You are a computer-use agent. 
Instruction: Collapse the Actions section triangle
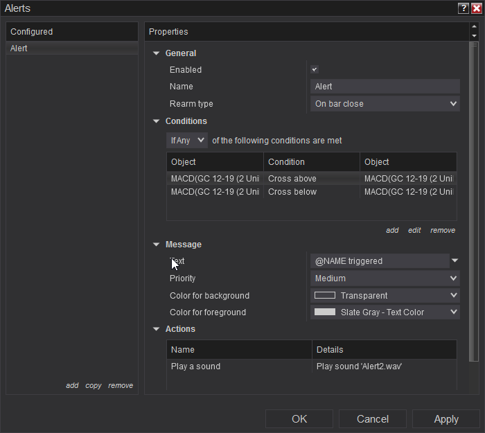tap(157, 329)
